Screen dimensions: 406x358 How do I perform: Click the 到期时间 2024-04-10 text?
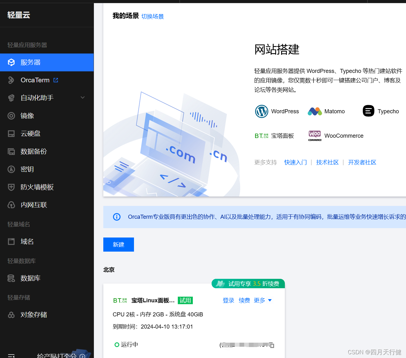(153, 327)
